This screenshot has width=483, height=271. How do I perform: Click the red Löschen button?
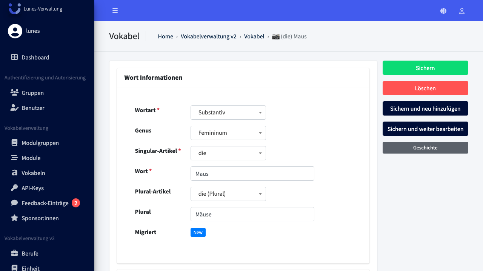coord(425,88)
